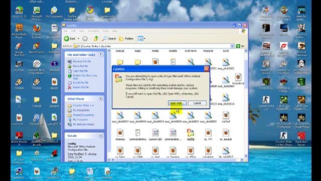
Task: Select the cs_assault file icon
Action: tap(226, 133)
